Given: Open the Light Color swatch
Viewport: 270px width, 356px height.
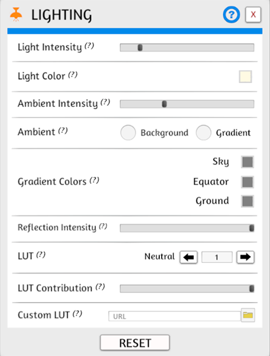Looking at the screenshot, I should [x=245, y=77].
